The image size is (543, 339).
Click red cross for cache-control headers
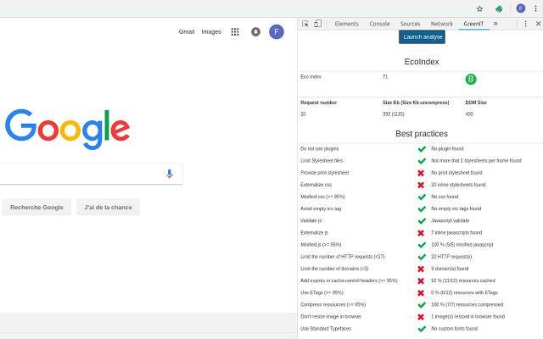click(x=421, y=281)
